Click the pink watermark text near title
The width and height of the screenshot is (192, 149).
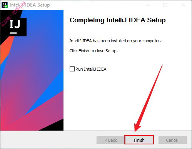[x=13, y=14]
